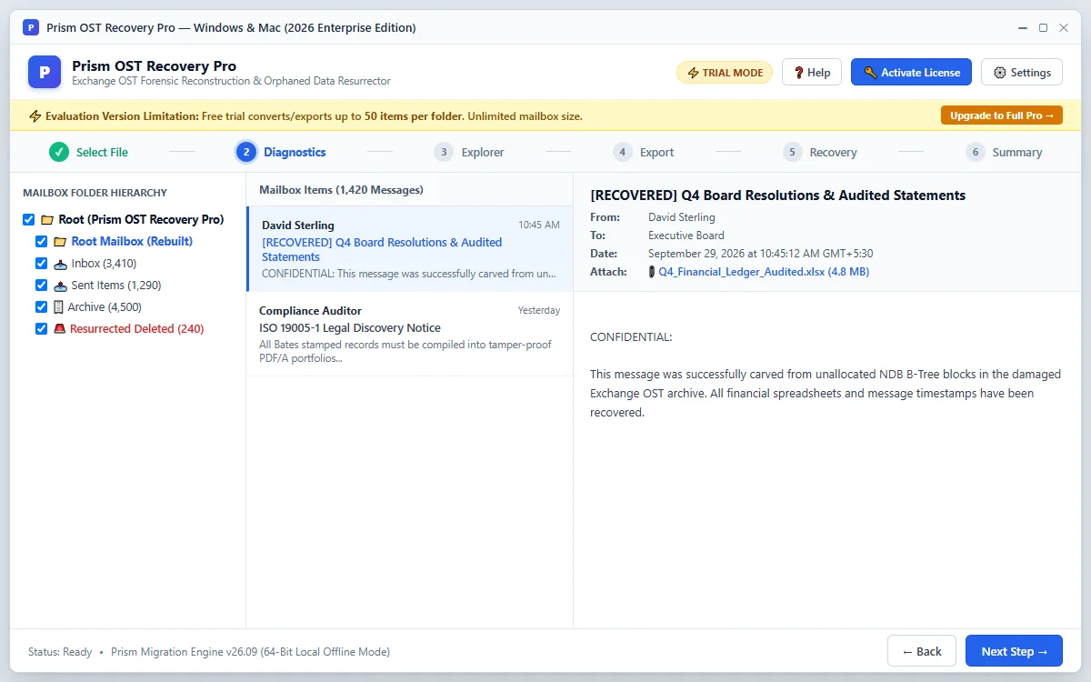
Task: Click the 10:45 AM message timestamp
Action: [539, 225]
